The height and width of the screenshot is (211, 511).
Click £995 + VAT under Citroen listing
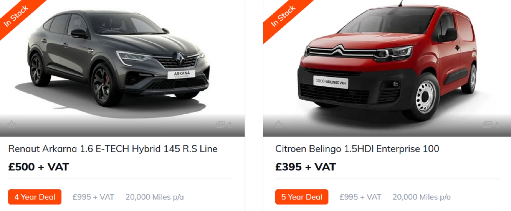(x=360, y=197)
